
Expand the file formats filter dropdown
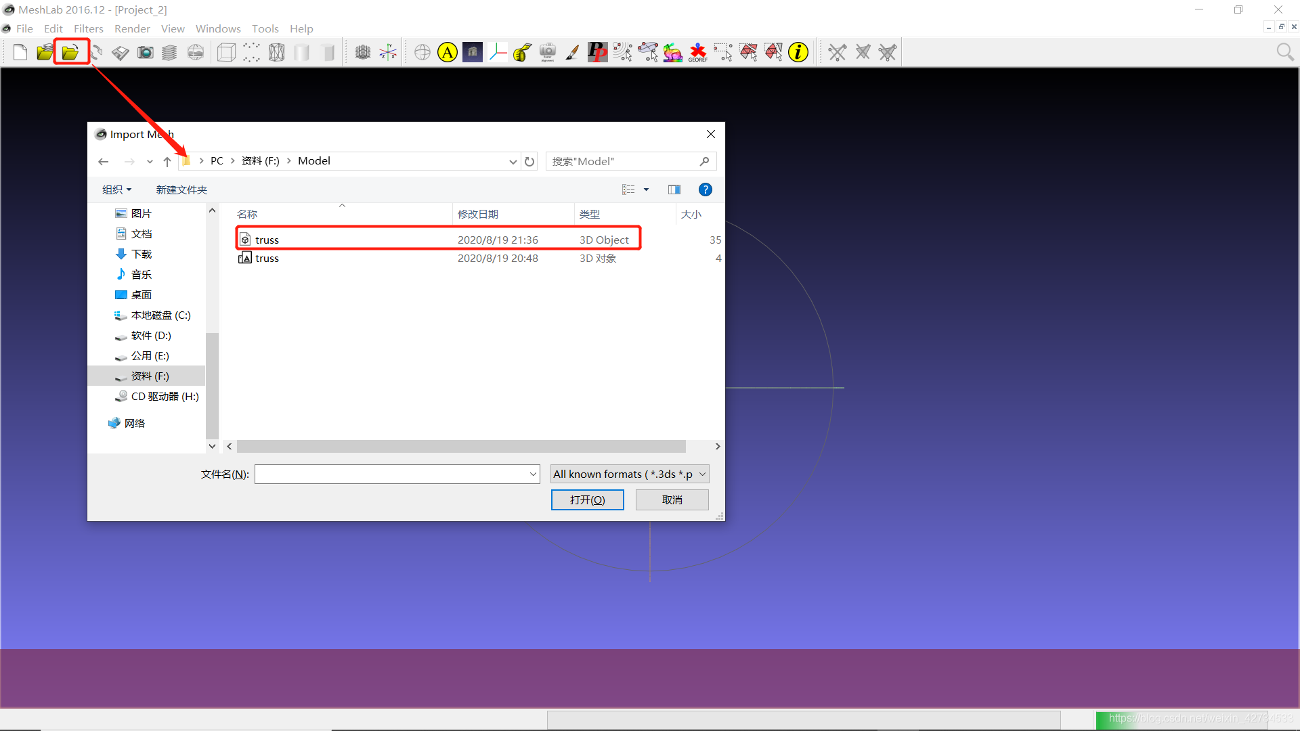(702, 474)
